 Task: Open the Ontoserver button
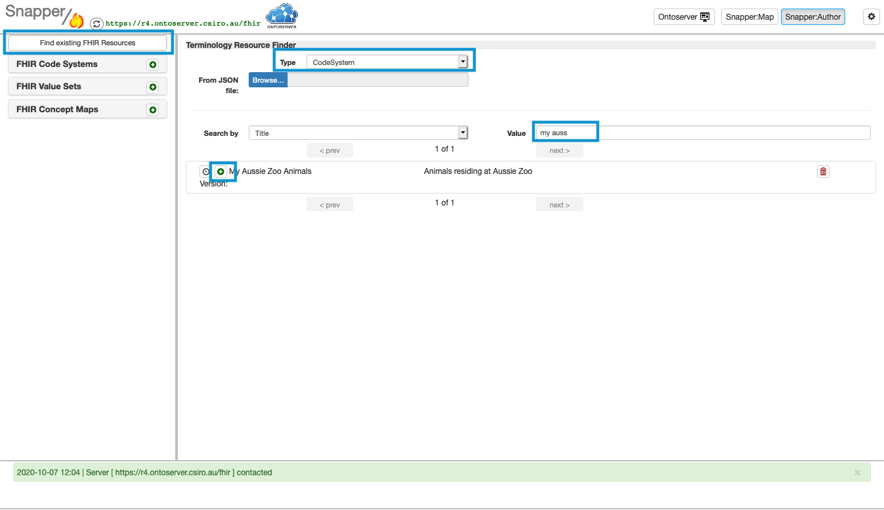(684, 17)
